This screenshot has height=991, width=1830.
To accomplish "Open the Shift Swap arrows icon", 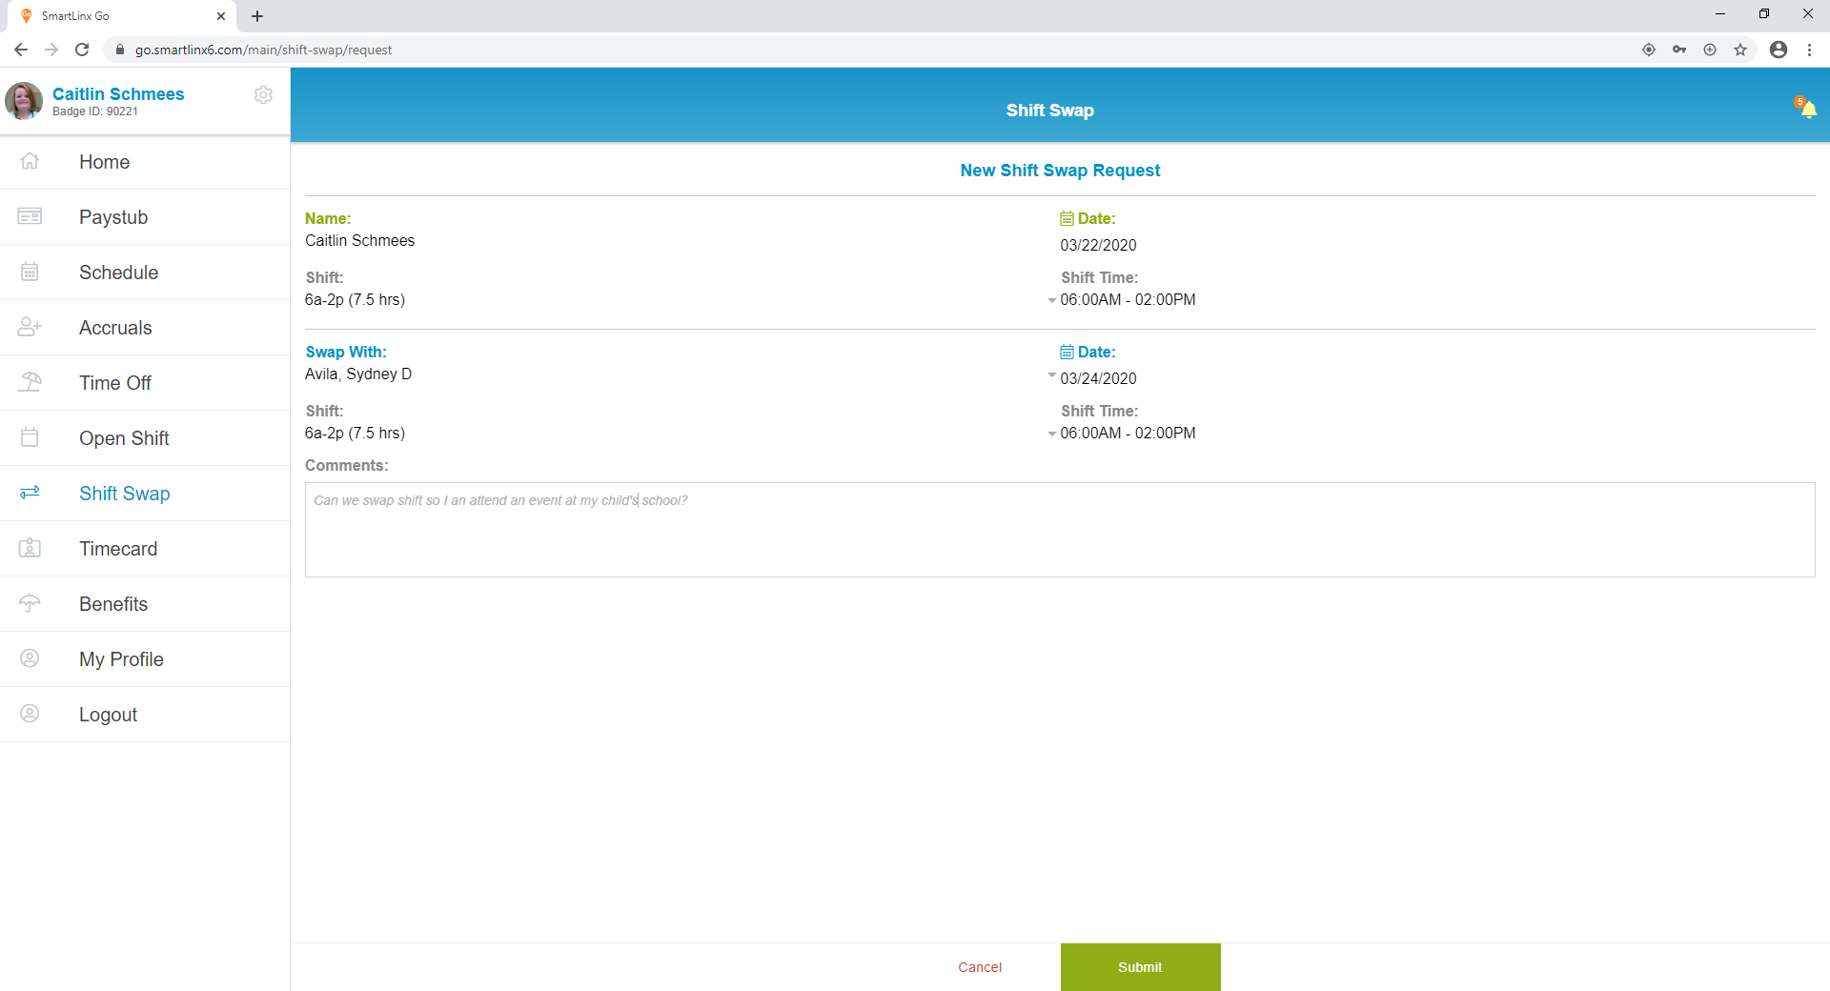I will pos(30,493).
